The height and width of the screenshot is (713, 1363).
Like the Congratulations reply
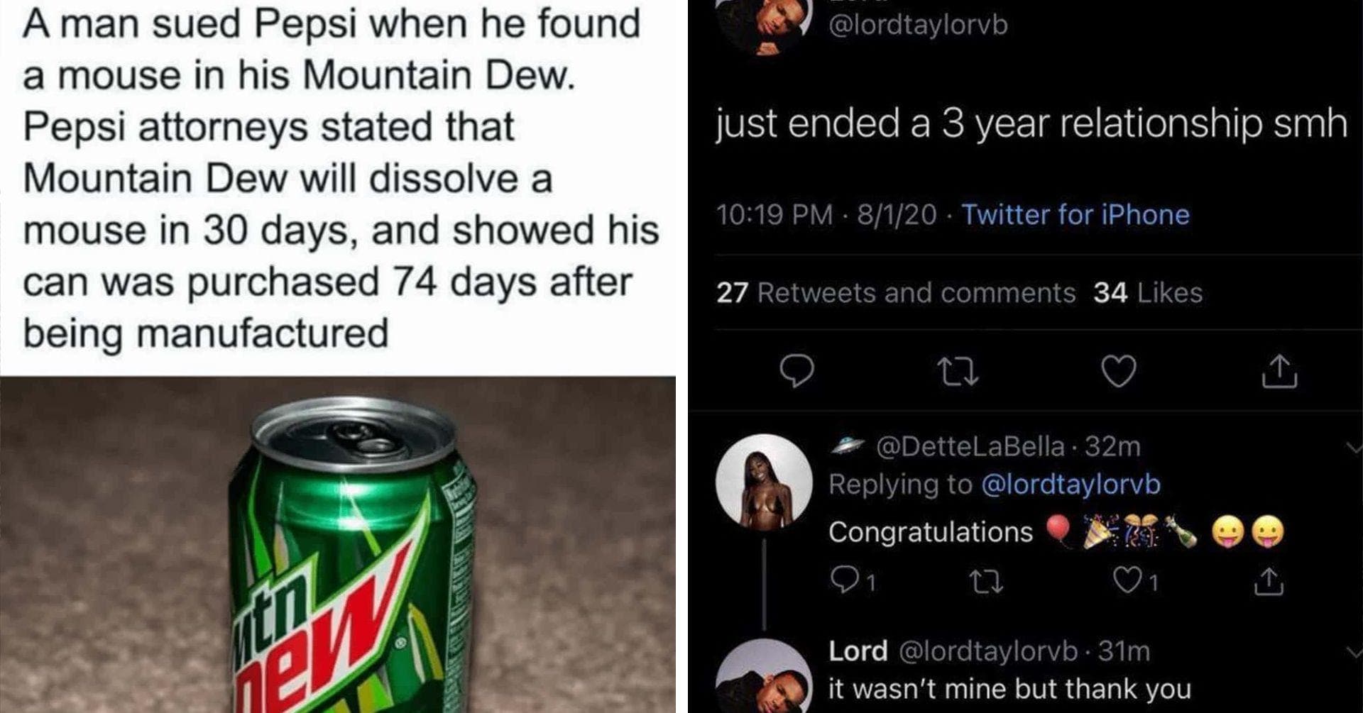pos(1127,582)
